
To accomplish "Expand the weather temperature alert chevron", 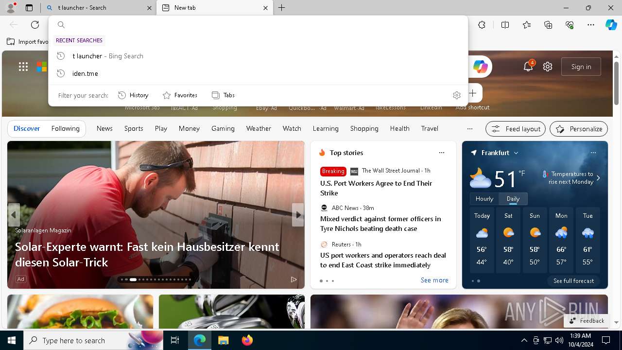I will [598, 178].
